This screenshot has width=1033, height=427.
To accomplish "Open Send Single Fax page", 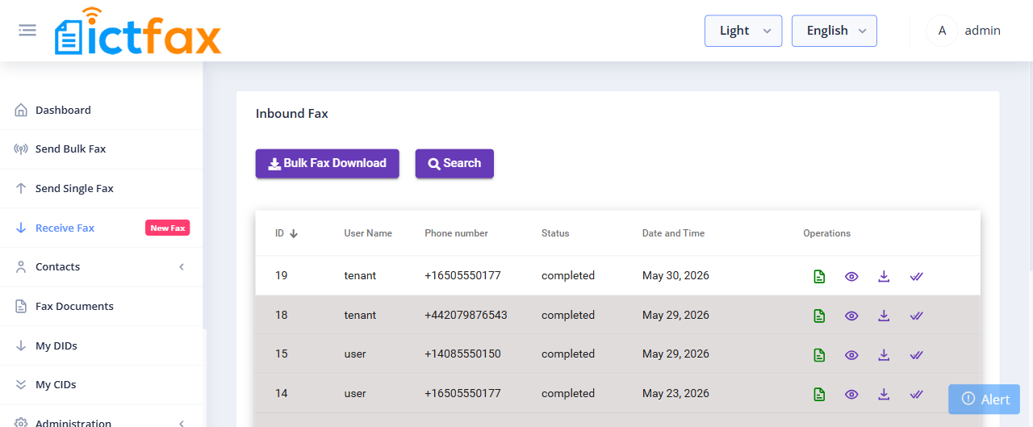I will tap(74, 188).
